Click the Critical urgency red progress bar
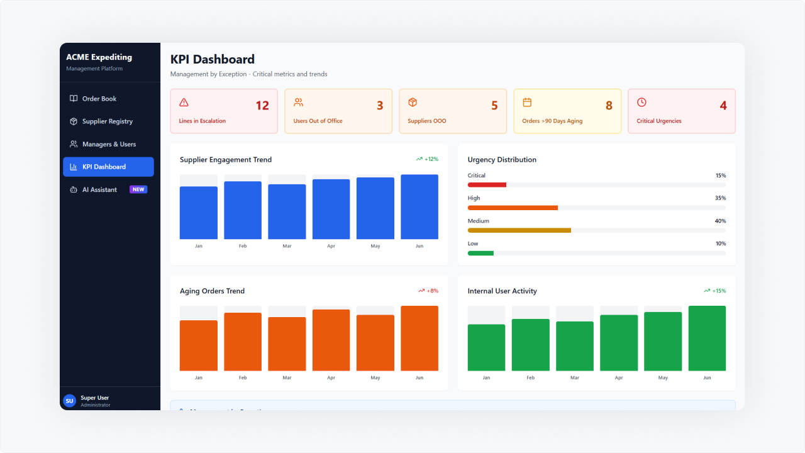This screenshot has width=805, height=453. click(x=487, y=185)
